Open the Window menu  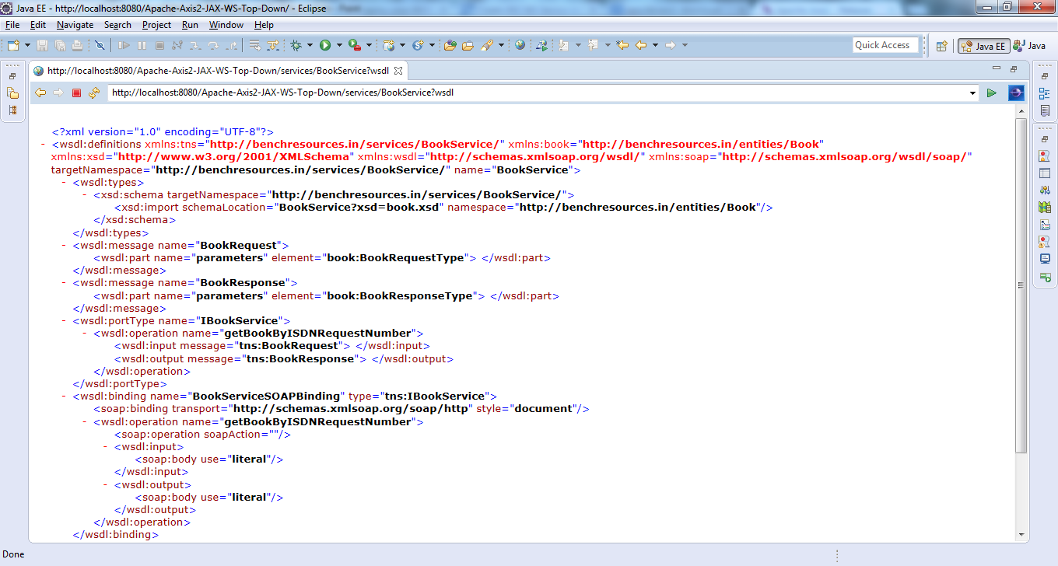[226, 25]
